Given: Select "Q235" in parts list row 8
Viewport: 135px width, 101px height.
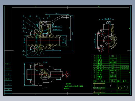Looking at the screenshot, I should [x=113, y=64].
